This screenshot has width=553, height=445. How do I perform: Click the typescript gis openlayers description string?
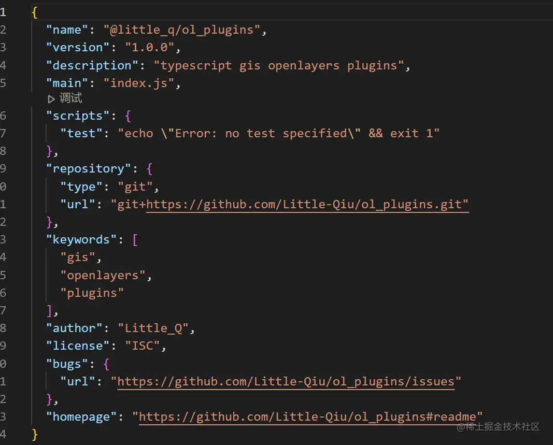(278, 65)
